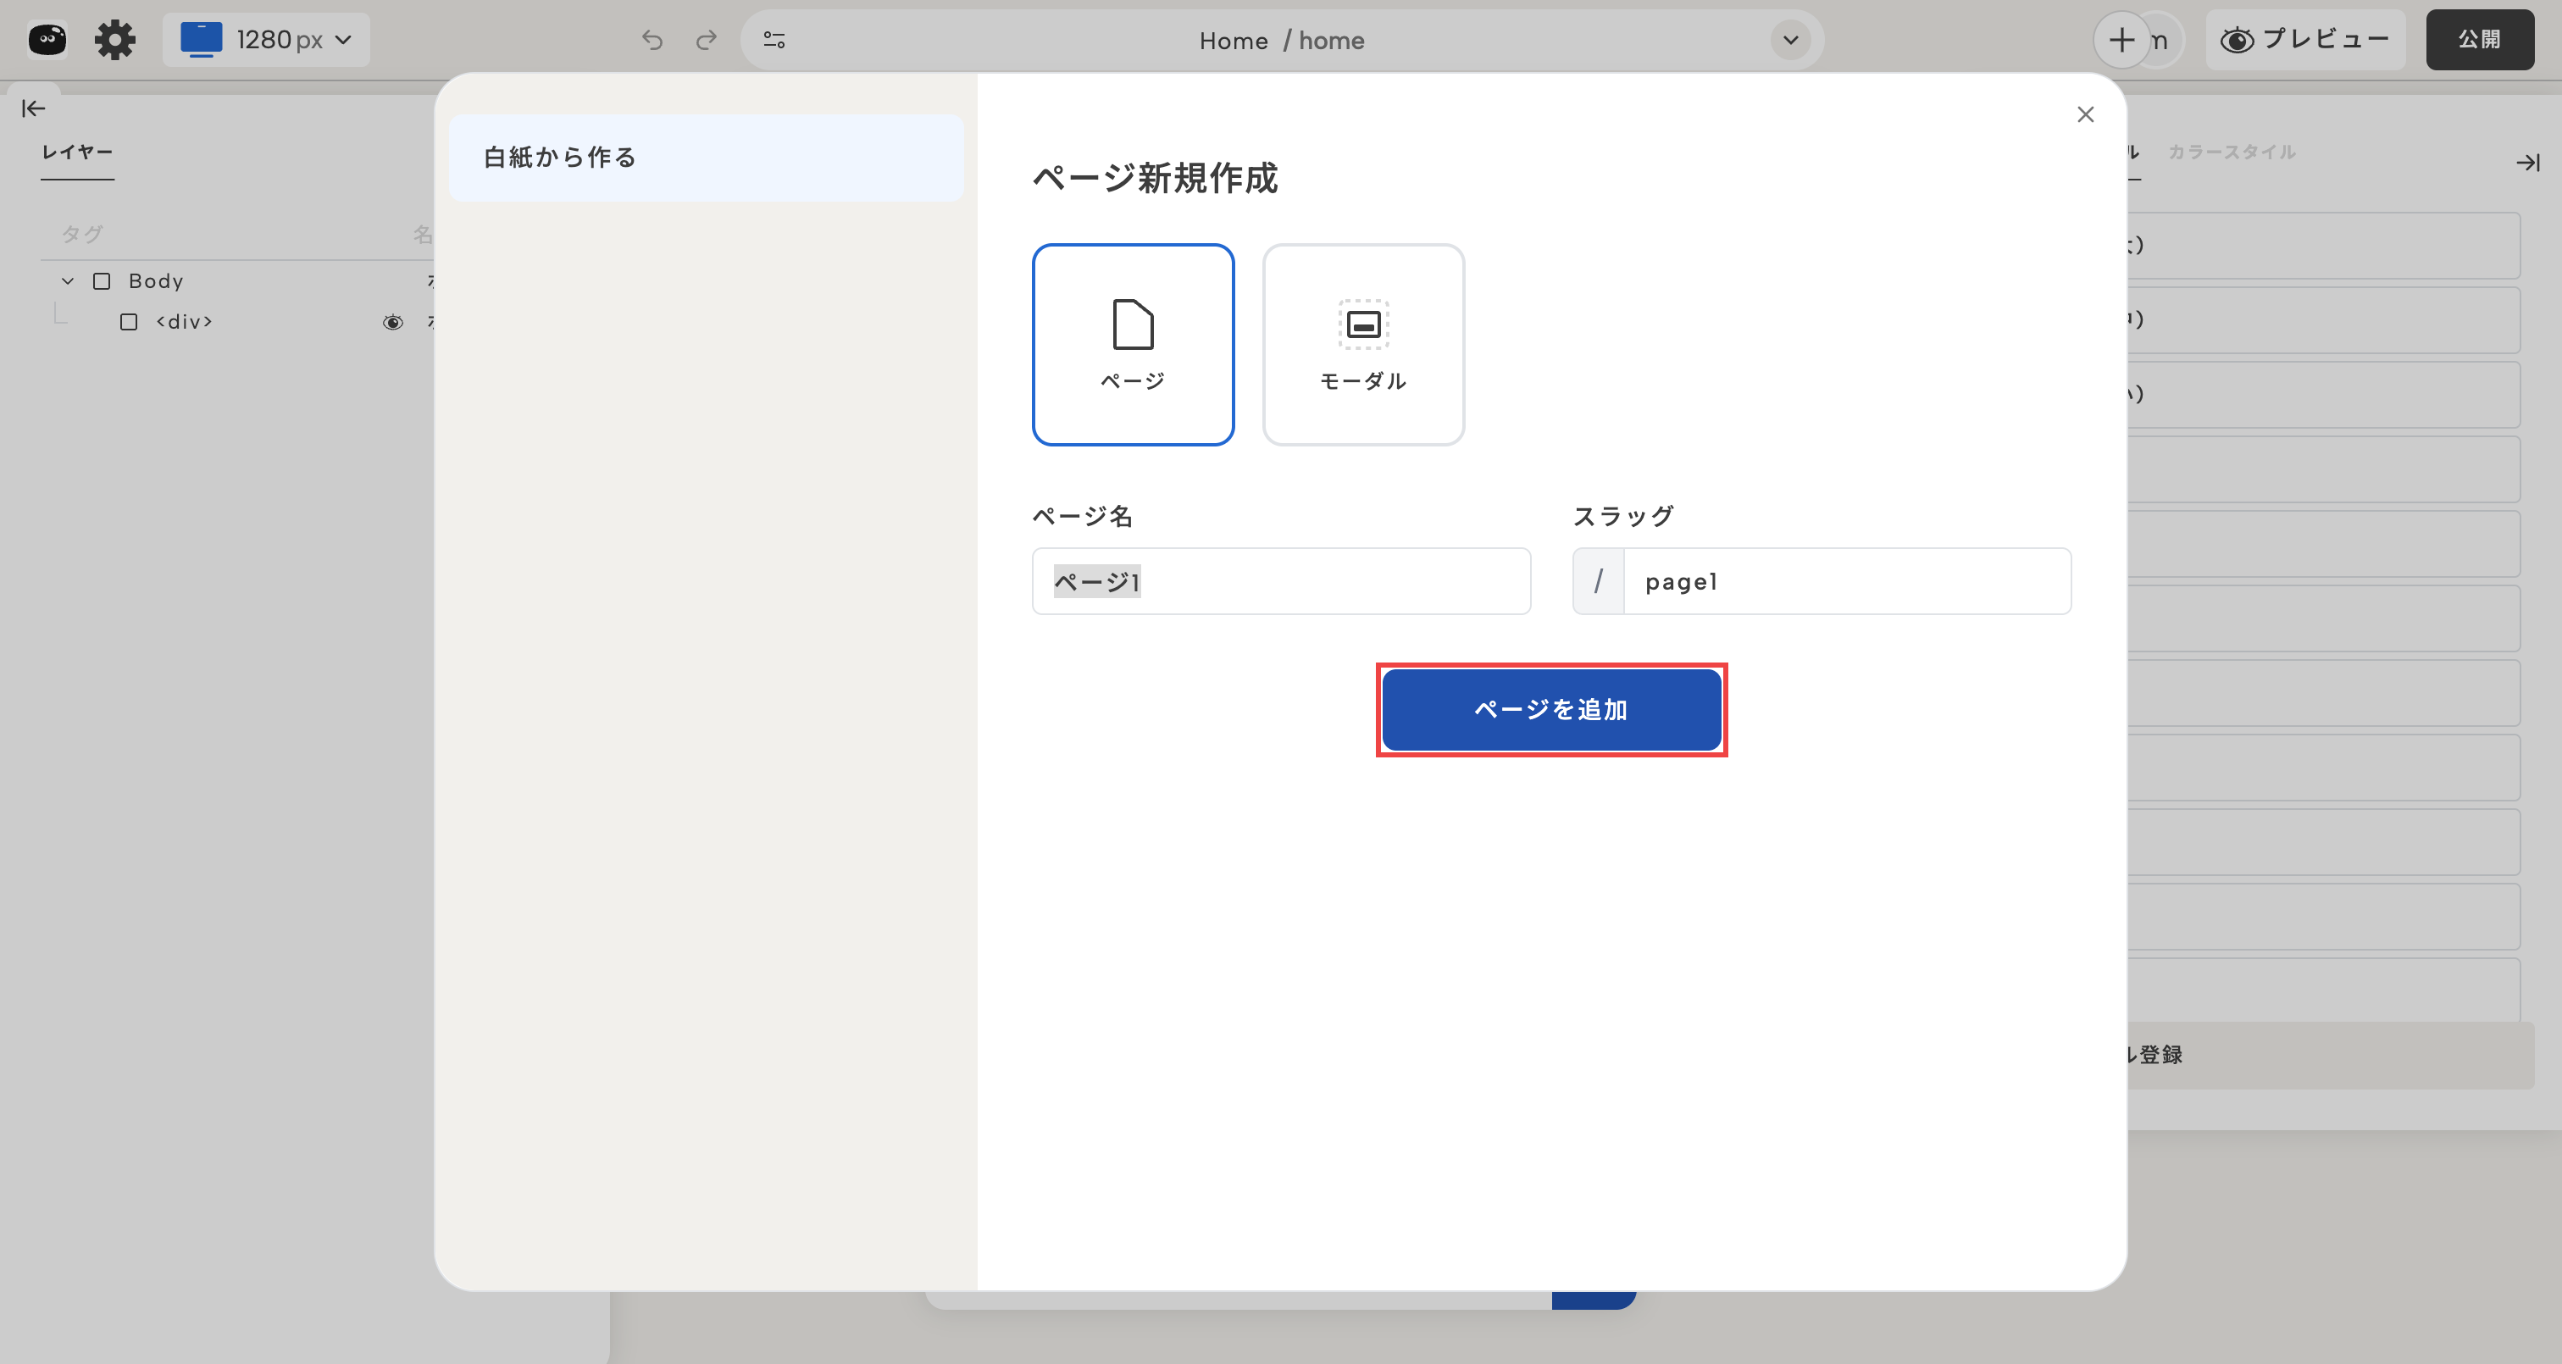Close the ページ新規作成 dialog
This screenshot has width=2562, height=1364.
(x=2086, y=114)
